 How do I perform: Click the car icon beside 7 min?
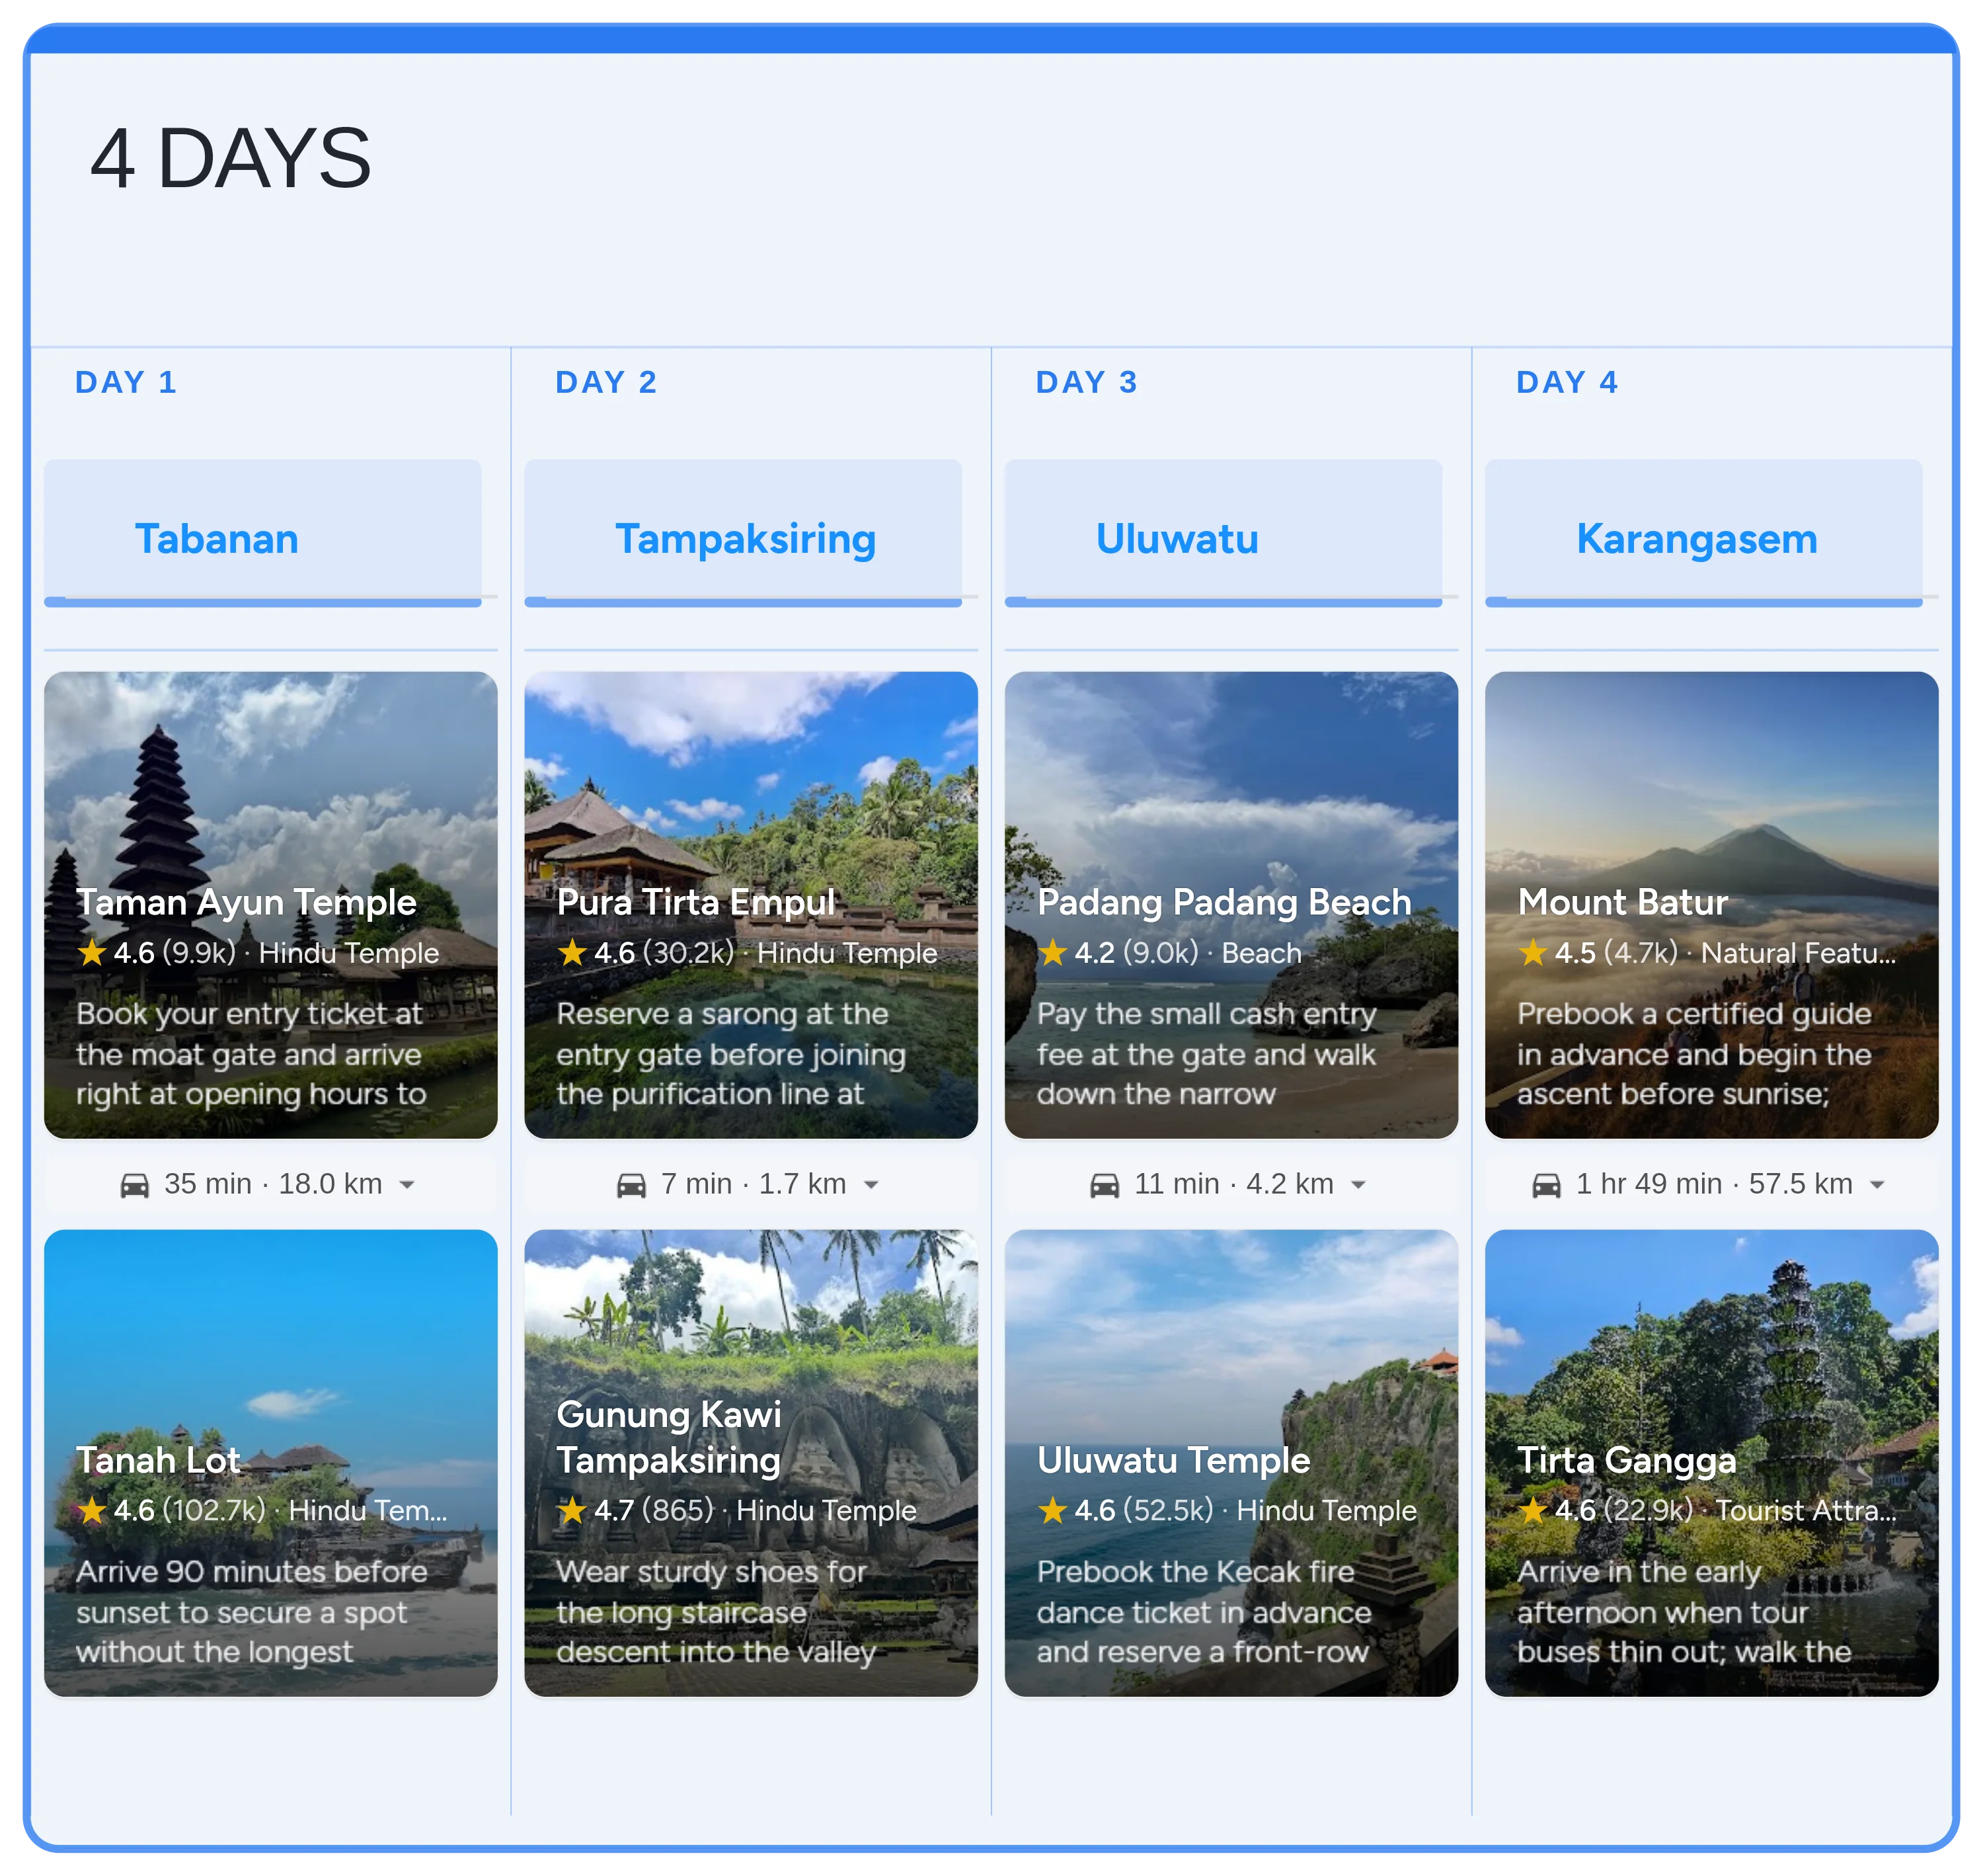point(632,1186)
